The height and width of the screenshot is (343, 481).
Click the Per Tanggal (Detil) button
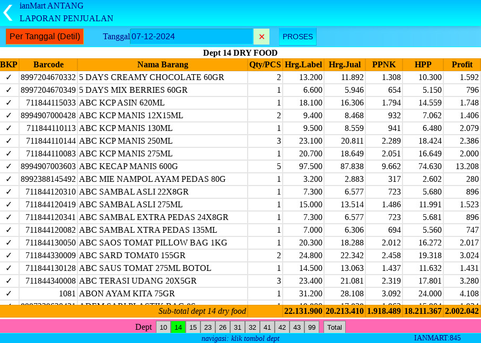[45, 37]
